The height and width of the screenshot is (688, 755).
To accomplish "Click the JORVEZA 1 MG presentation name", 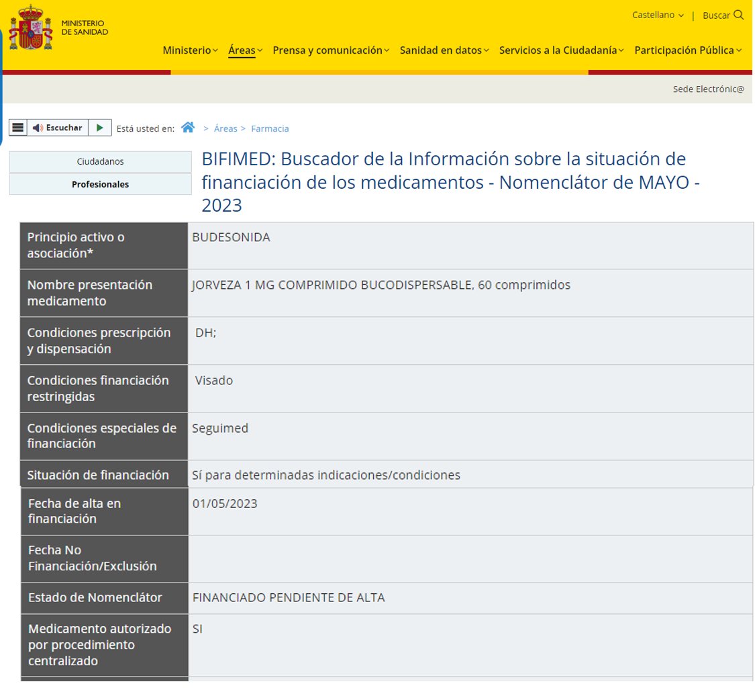I will 381,285.
